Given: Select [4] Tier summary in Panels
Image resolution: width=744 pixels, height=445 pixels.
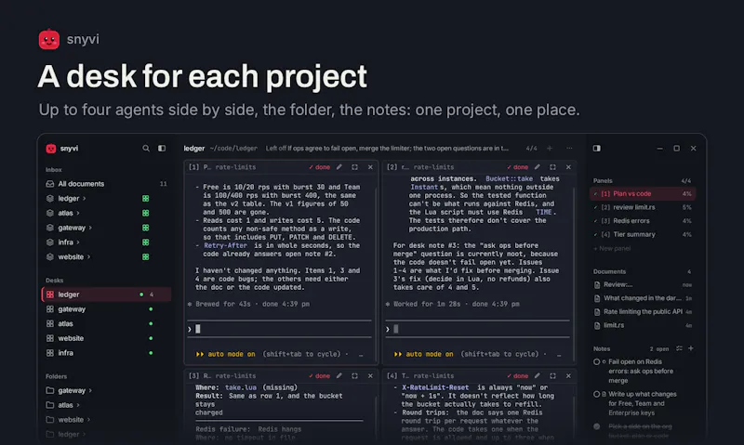Looking at the screenshot, I should coord(643,235).
